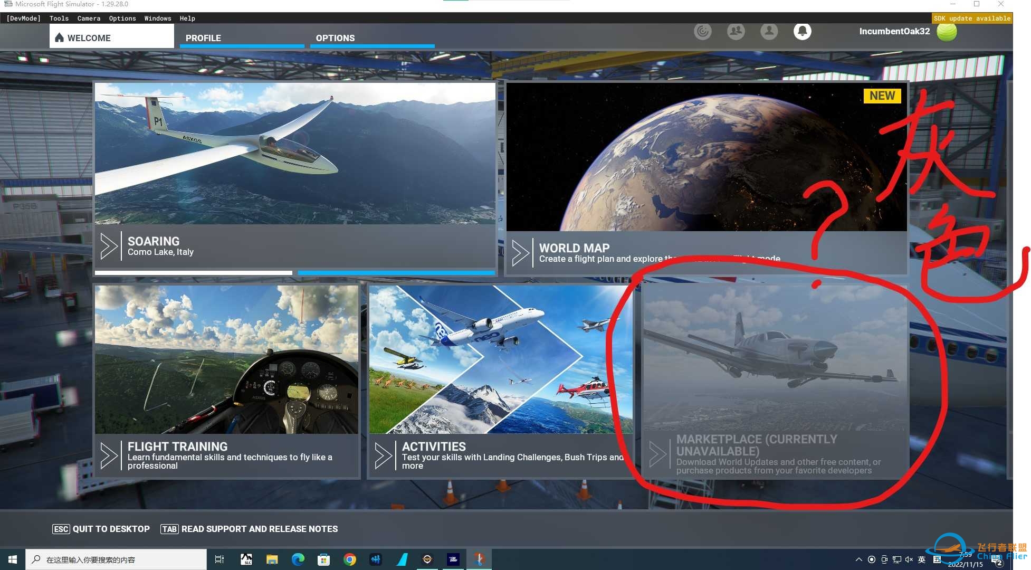Click the Activities arrow icon
This screenshot has height=570, width=1031.
(x=383, y=456)
